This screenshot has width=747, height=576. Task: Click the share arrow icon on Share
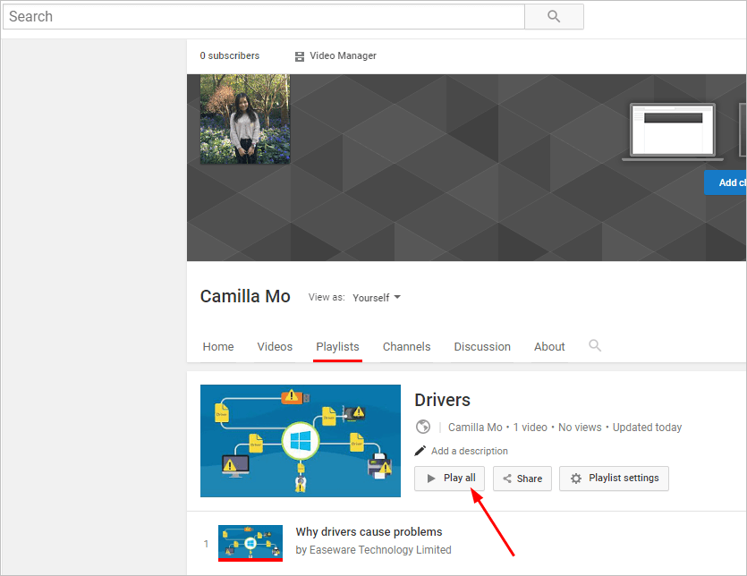(x=506, y=478)
